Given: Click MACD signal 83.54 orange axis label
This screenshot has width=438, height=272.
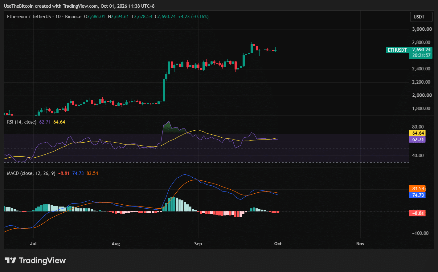Looking at the screenshot, I should (417, 189).
